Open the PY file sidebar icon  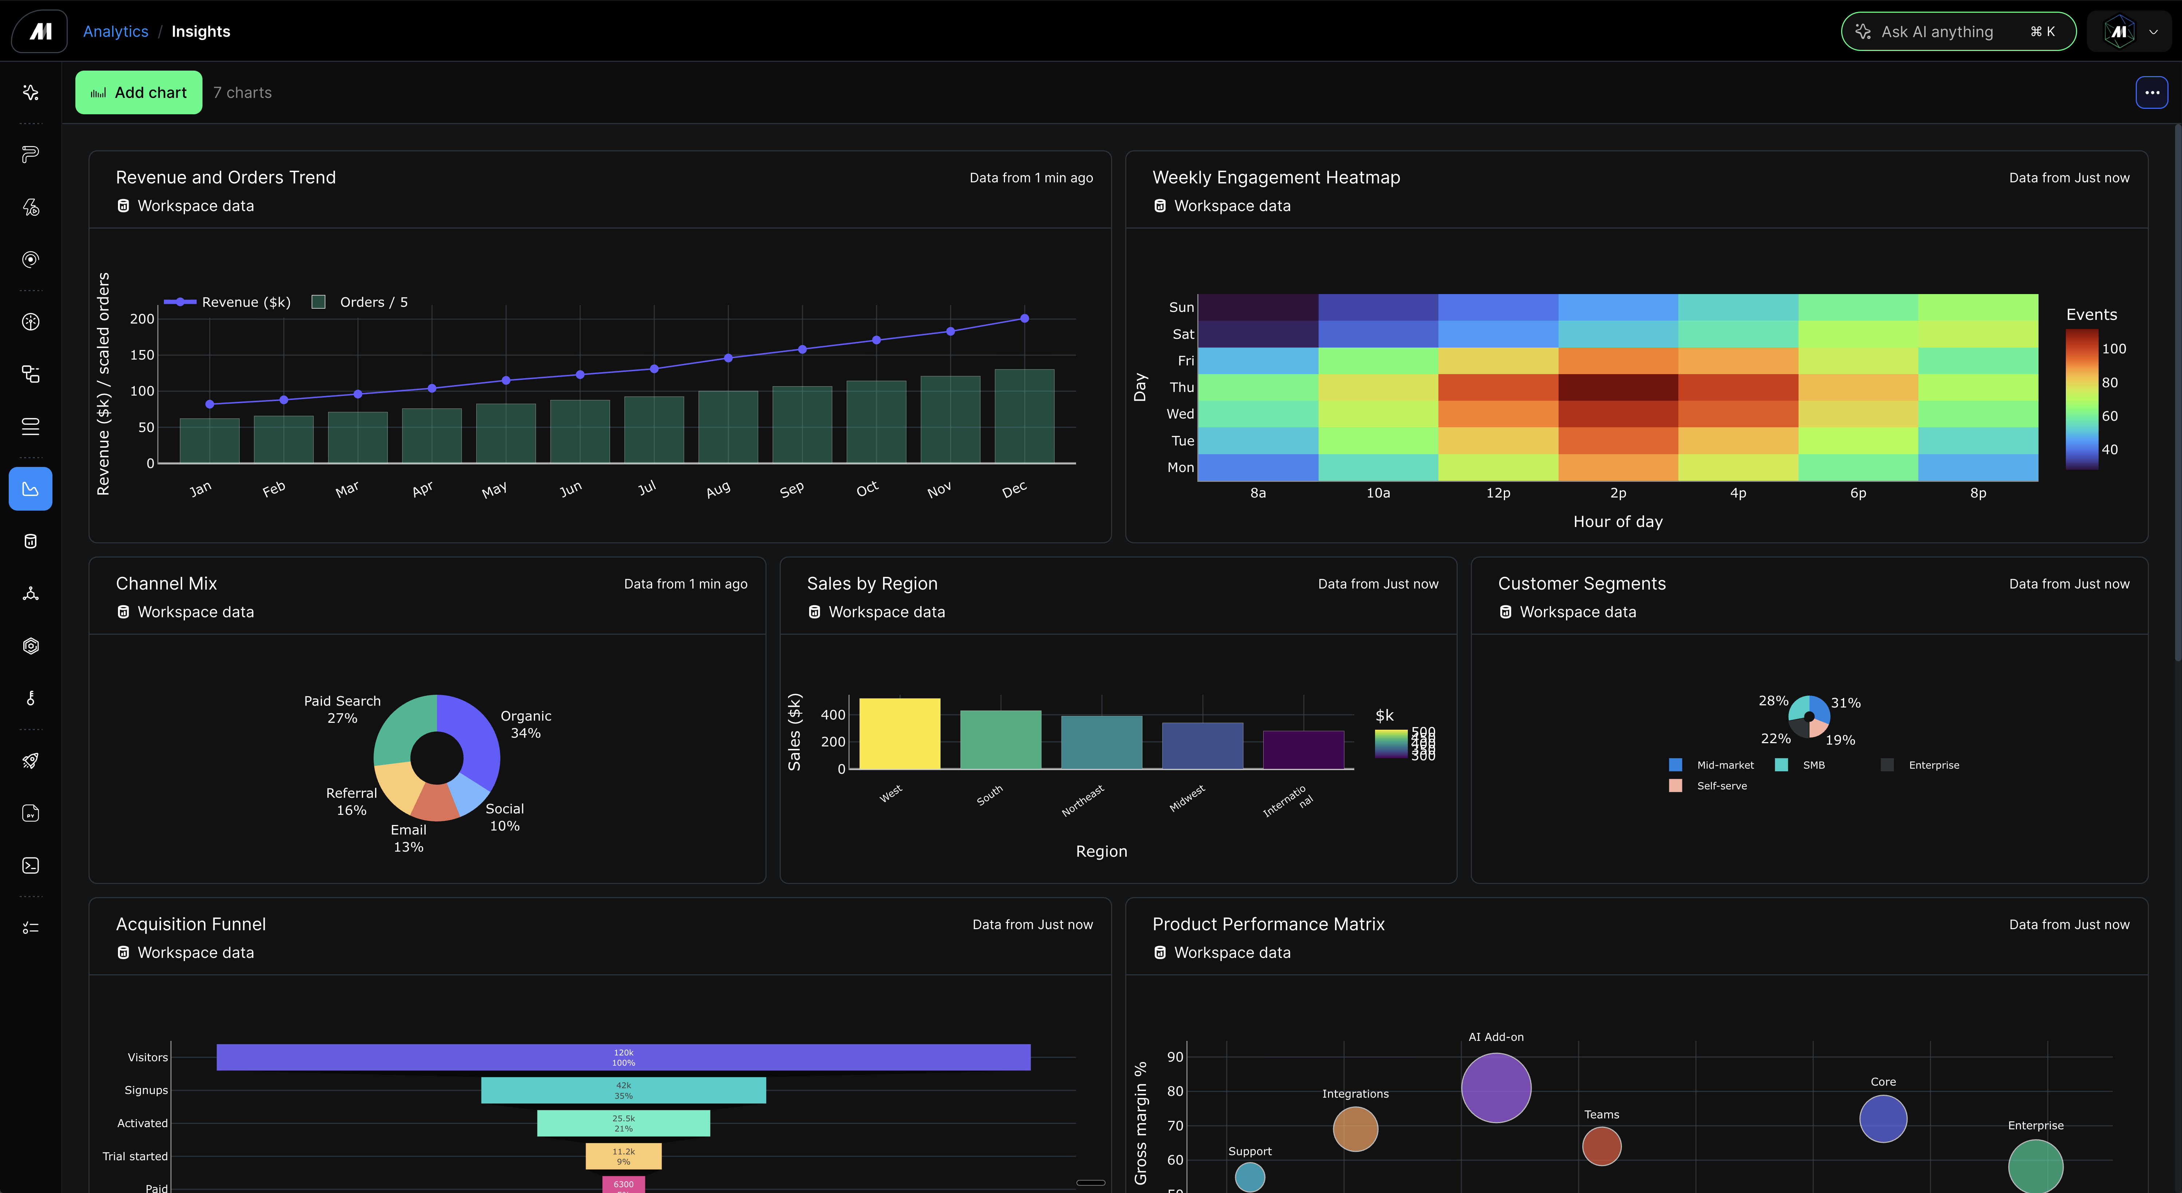31,813
